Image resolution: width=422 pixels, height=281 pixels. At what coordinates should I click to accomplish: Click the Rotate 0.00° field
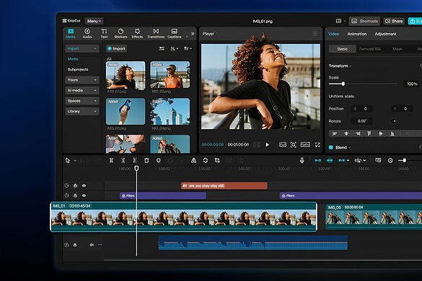(x=362, y=121)
